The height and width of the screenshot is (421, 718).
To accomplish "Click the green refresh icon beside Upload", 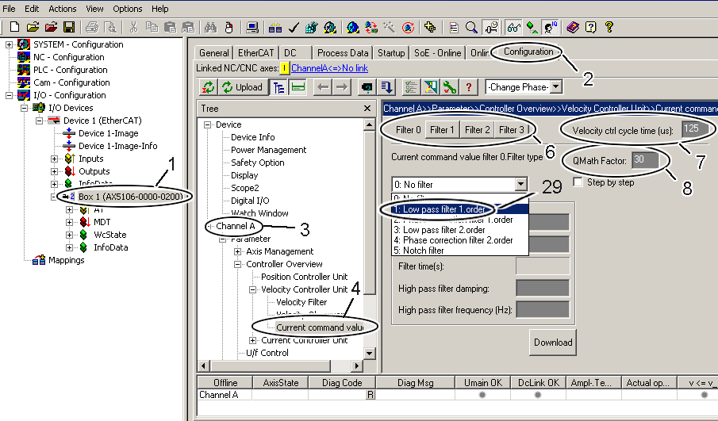I will point(209,87).
